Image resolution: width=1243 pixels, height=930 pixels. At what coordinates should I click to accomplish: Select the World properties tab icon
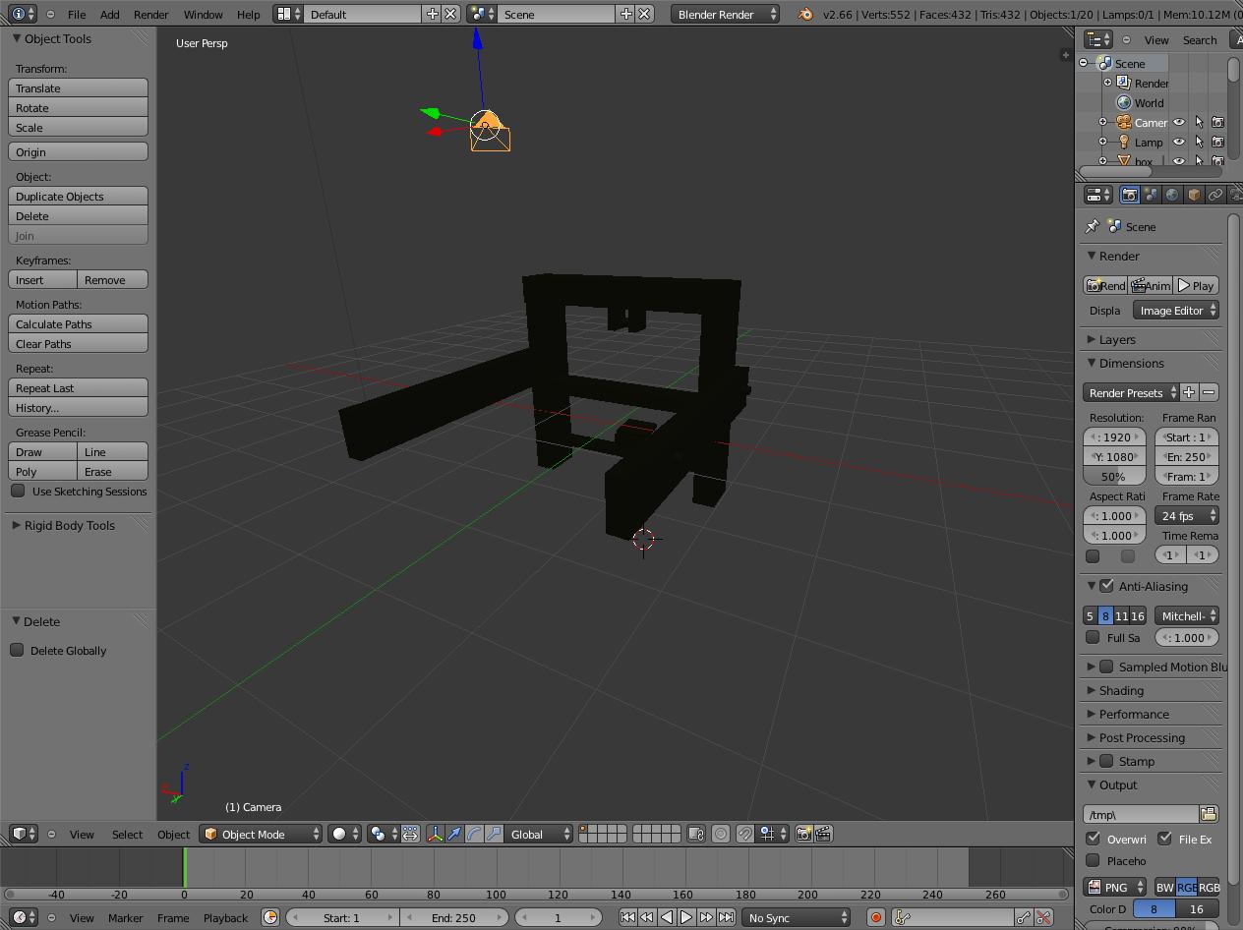1172,195
